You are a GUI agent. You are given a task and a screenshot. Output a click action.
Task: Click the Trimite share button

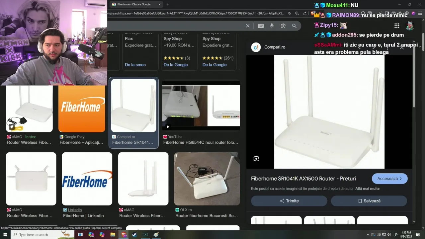[289, 201]
